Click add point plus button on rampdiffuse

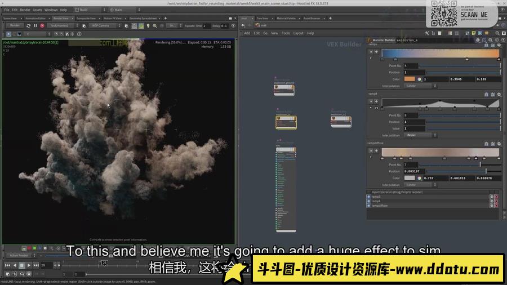(376, 151)
